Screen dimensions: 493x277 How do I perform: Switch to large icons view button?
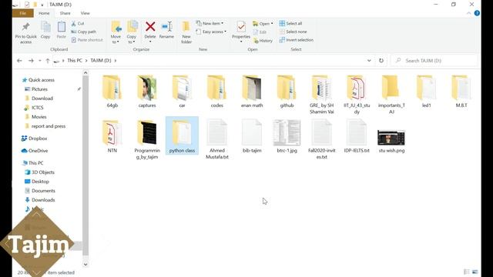point(475,272)
